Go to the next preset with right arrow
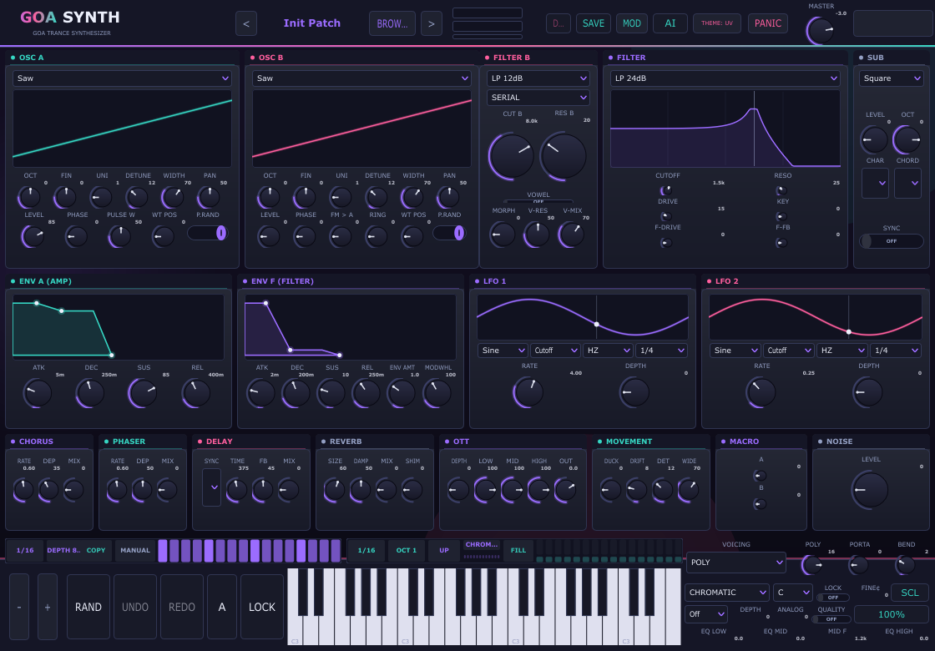The height and width of the screenshot is (651, 935). (431, 24)
